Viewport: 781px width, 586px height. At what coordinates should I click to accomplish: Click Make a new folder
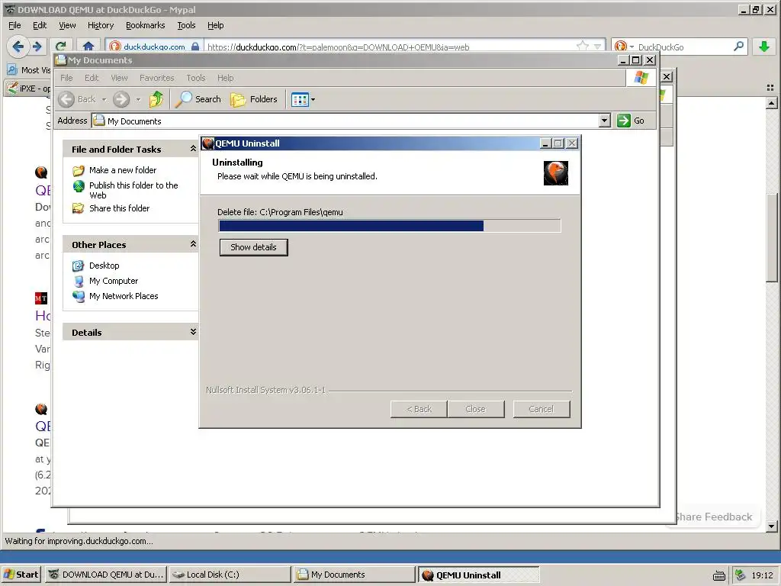[x=123, y=170]
